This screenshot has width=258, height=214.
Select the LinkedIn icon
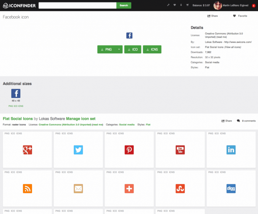pos(231,150)
